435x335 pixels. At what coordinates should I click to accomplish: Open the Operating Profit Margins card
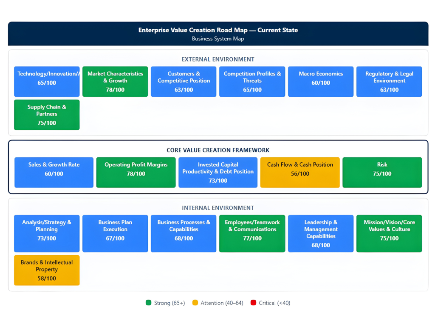point(136,172)
